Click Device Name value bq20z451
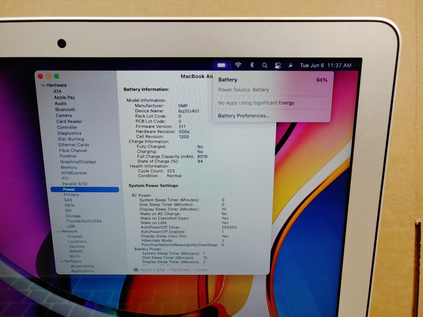This screenshot has width=423, height=317. pos(189,111)
